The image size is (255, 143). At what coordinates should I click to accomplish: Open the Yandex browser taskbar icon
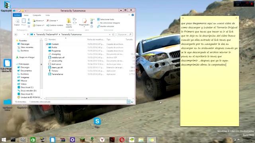coord(102,139)
